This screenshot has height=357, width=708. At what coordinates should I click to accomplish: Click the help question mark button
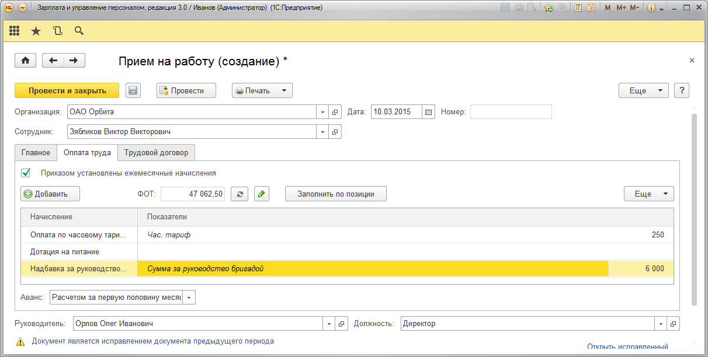click(682, 90)
